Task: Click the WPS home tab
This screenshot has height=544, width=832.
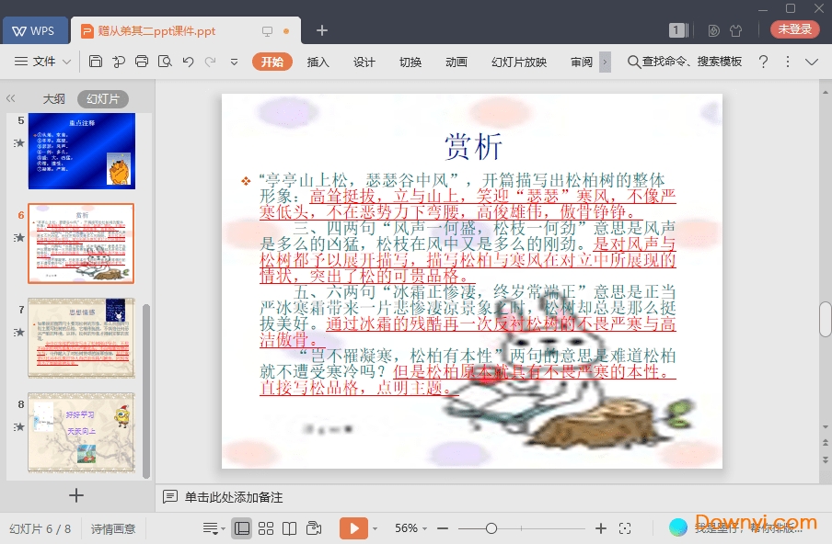Action: (x=35, y=30)
